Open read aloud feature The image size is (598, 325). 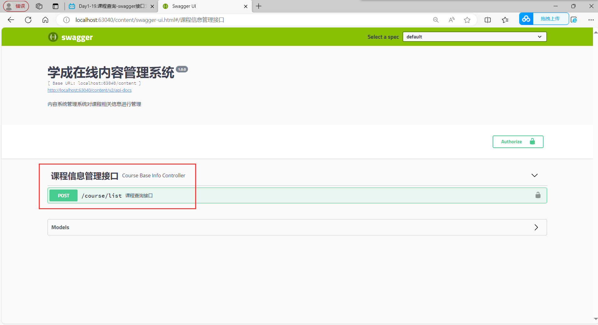point(452,20)
